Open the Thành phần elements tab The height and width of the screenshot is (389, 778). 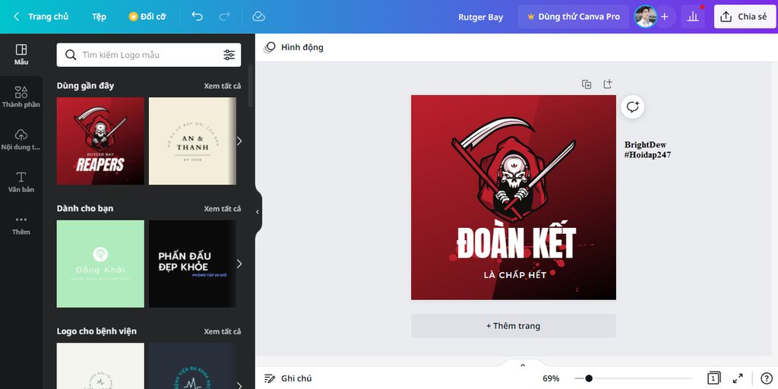pos(21,96)
